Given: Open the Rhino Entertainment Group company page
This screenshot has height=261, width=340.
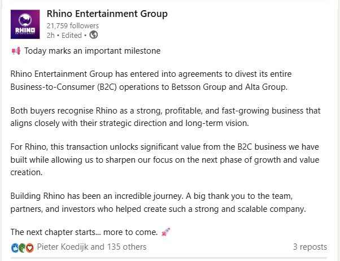Looking at the screenshot, I should 107,14.
